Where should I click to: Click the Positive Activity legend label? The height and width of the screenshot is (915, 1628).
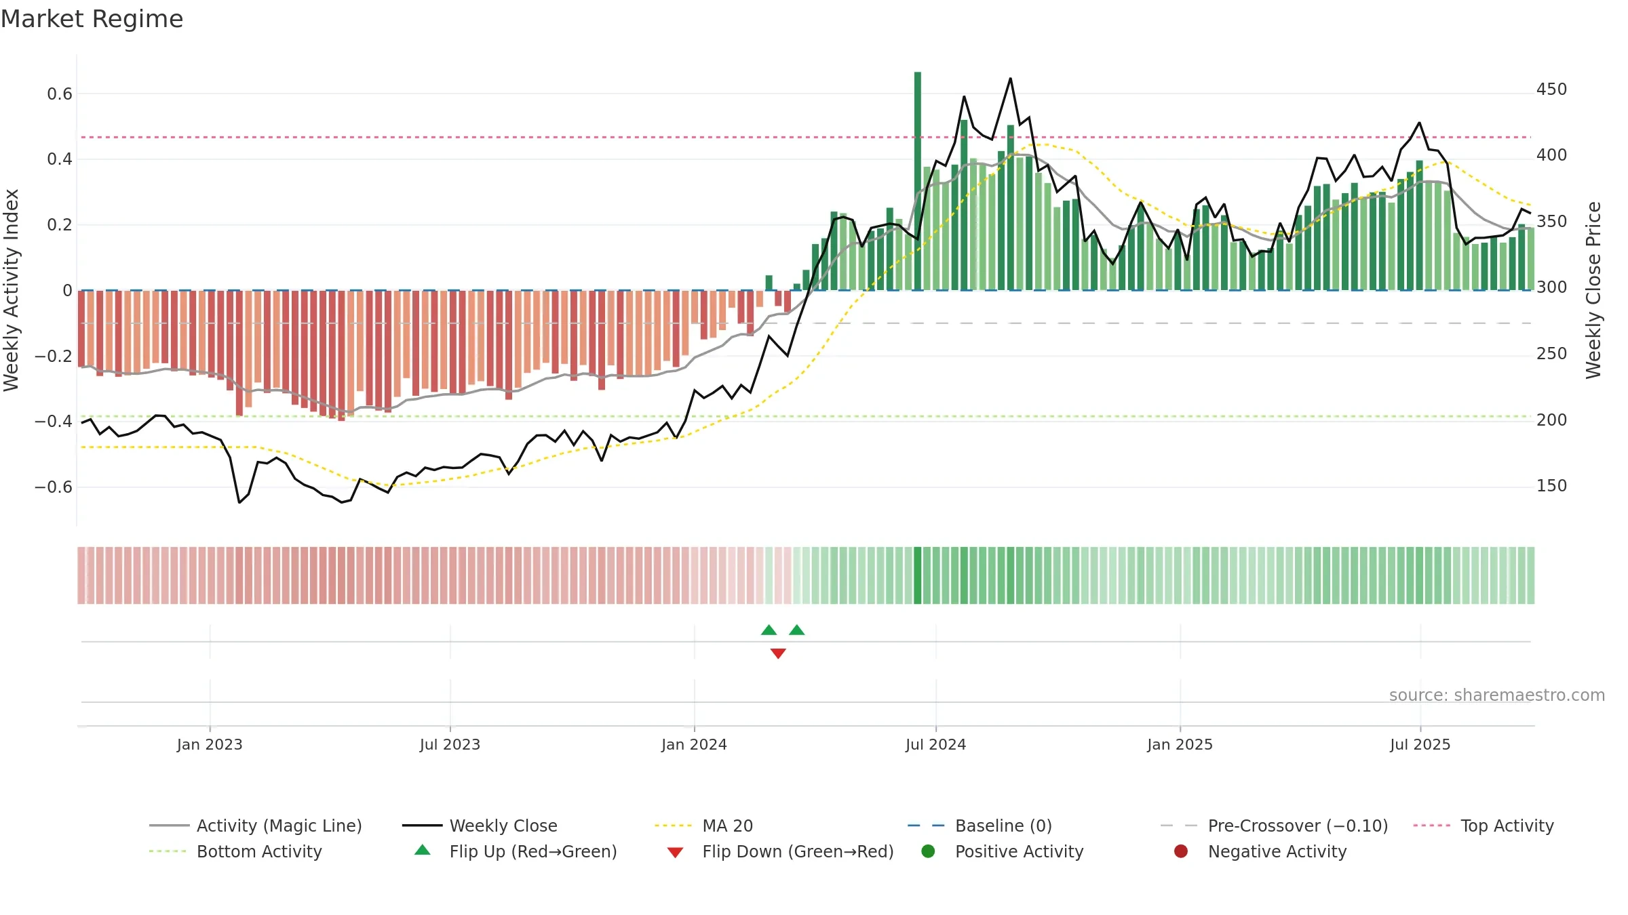(x=1019, y=851)
